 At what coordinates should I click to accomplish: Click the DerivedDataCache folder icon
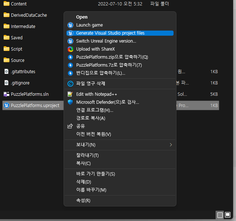tap(7, 15)
